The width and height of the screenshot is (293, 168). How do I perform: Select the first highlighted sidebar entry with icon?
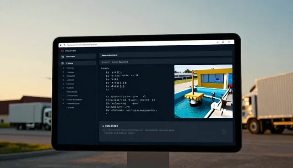(78, 57)
